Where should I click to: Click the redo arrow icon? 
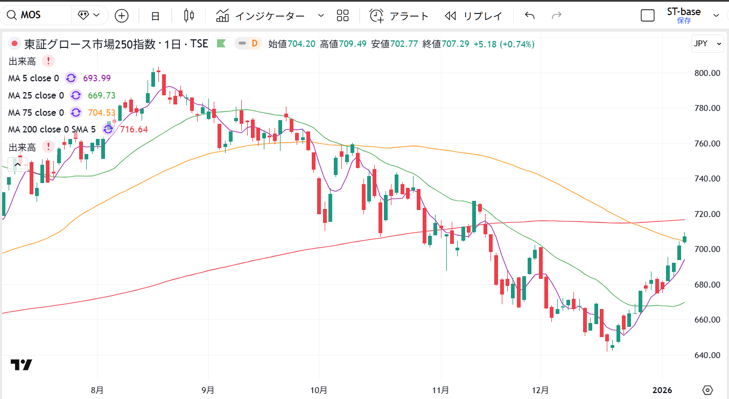557,16
